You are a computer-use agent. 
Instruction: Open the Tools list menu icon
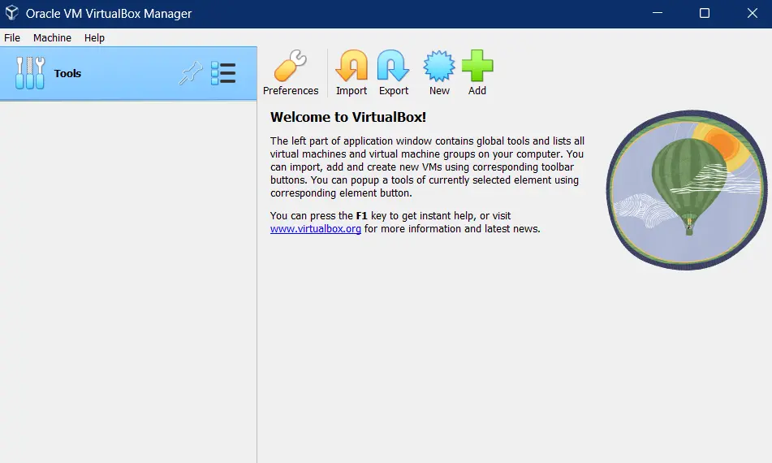(223, 73)
